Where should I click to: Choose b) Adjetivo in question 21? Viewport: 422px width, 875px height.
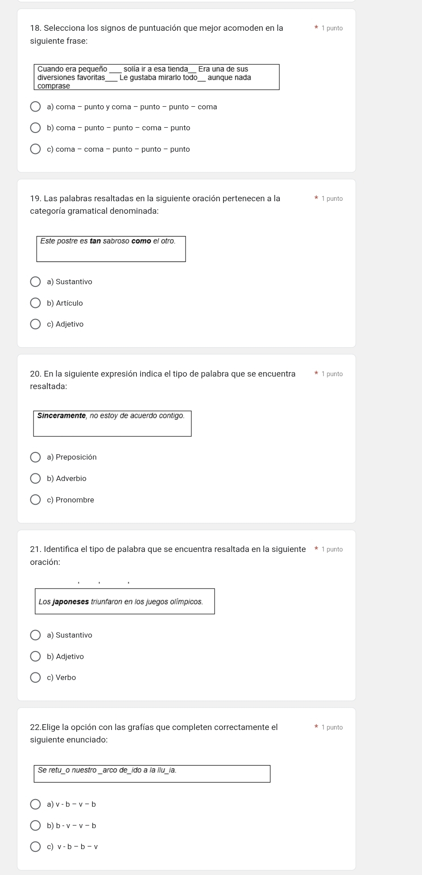coord(35,656)
